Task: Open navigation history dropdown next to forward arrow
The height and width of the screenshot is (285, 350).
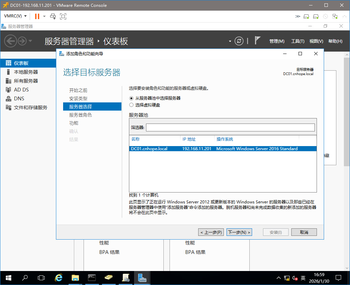Action: coord(30,41)
